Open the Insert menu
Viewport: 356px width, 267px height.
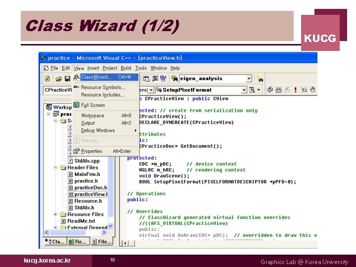pos(93,68)
